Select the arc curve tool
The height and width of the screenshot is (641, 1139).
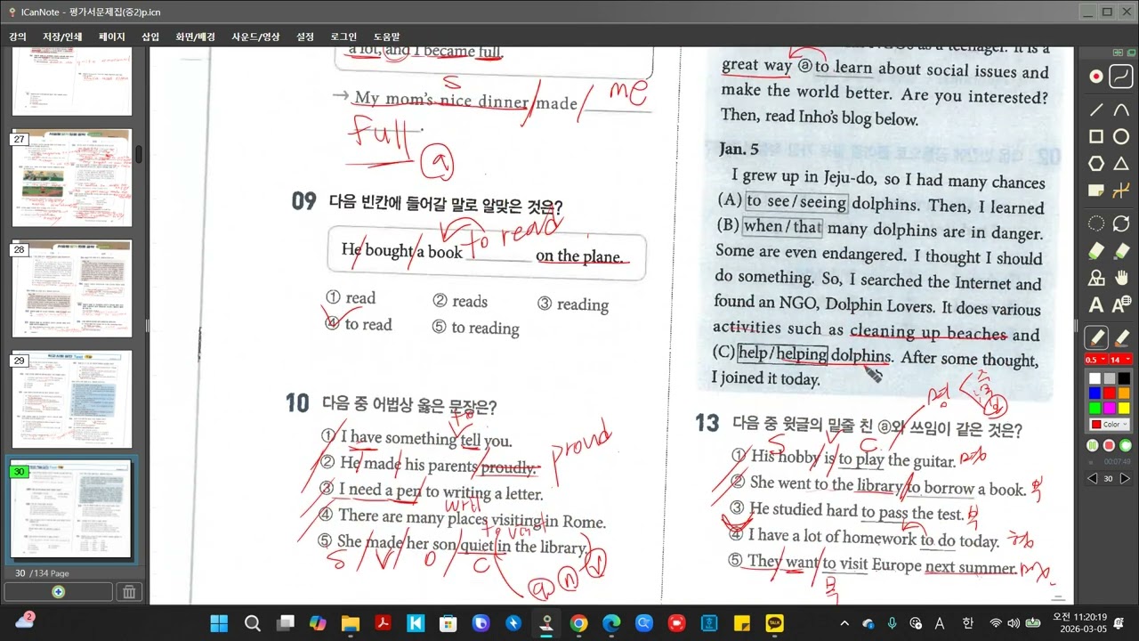coord(1121,110)
